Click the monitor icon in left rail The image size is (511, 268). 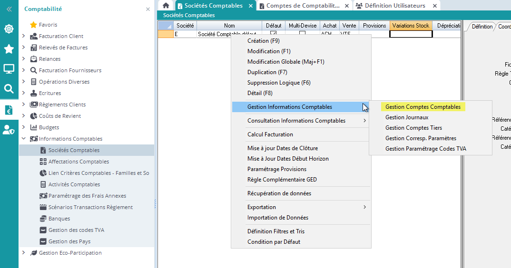[9, 69]
